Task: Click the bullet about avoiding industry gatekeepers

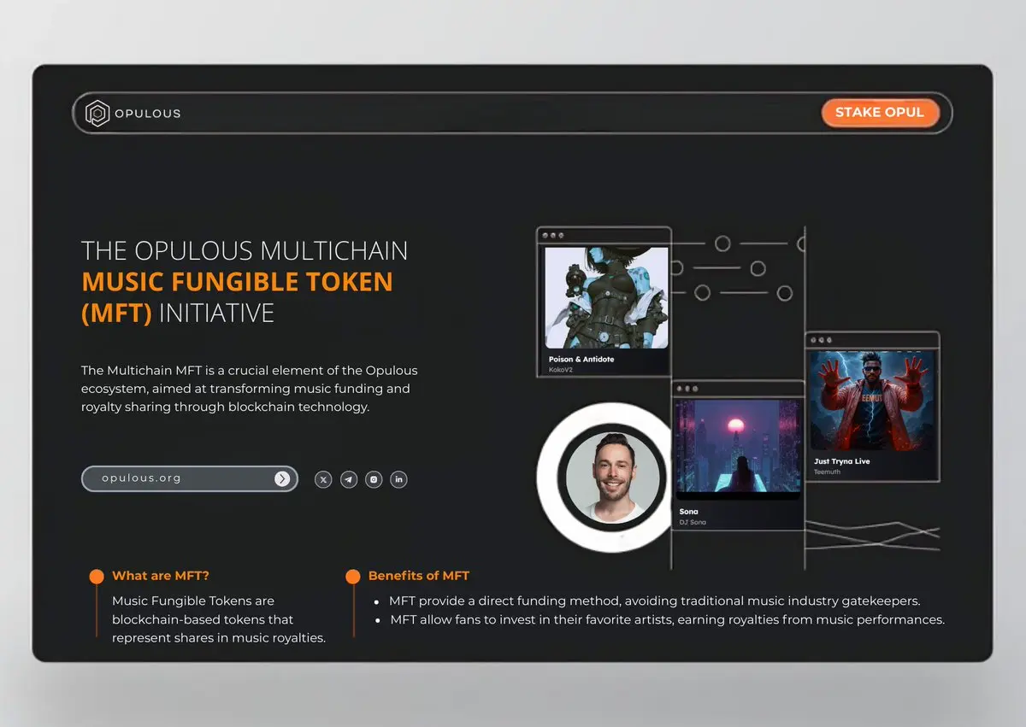Action: coord(654,601)
